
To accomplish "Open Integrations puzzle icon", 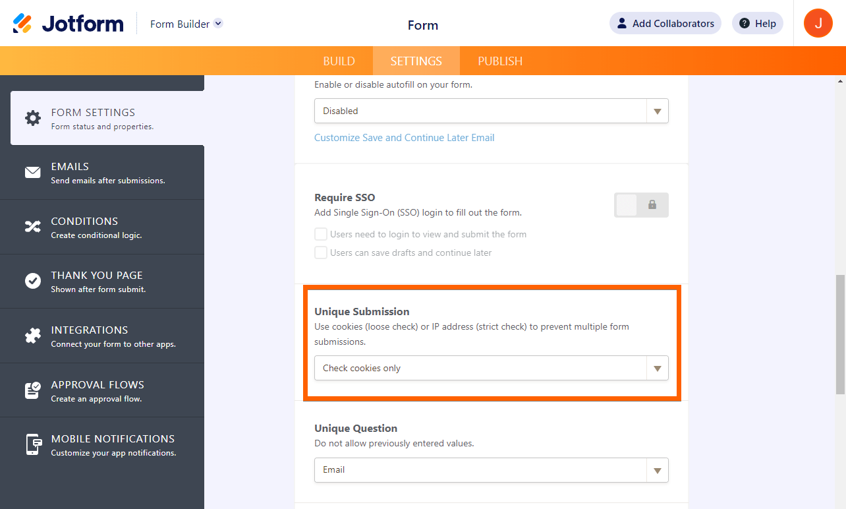I will tap(33, 335).
